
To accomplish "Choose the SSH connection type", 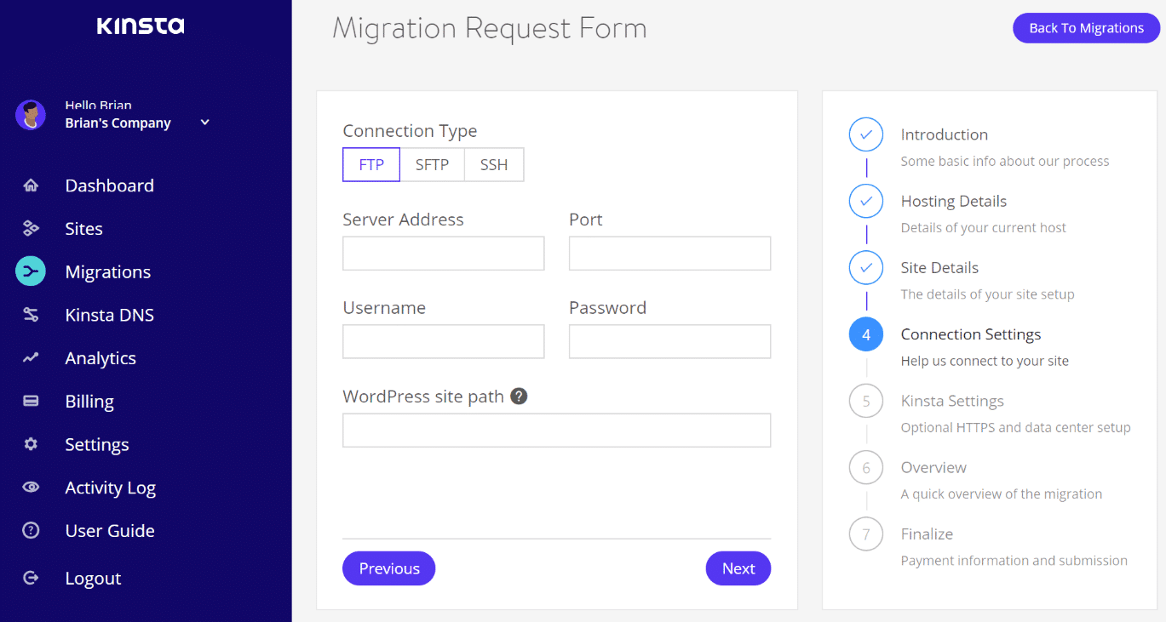I will click(494, 165).
